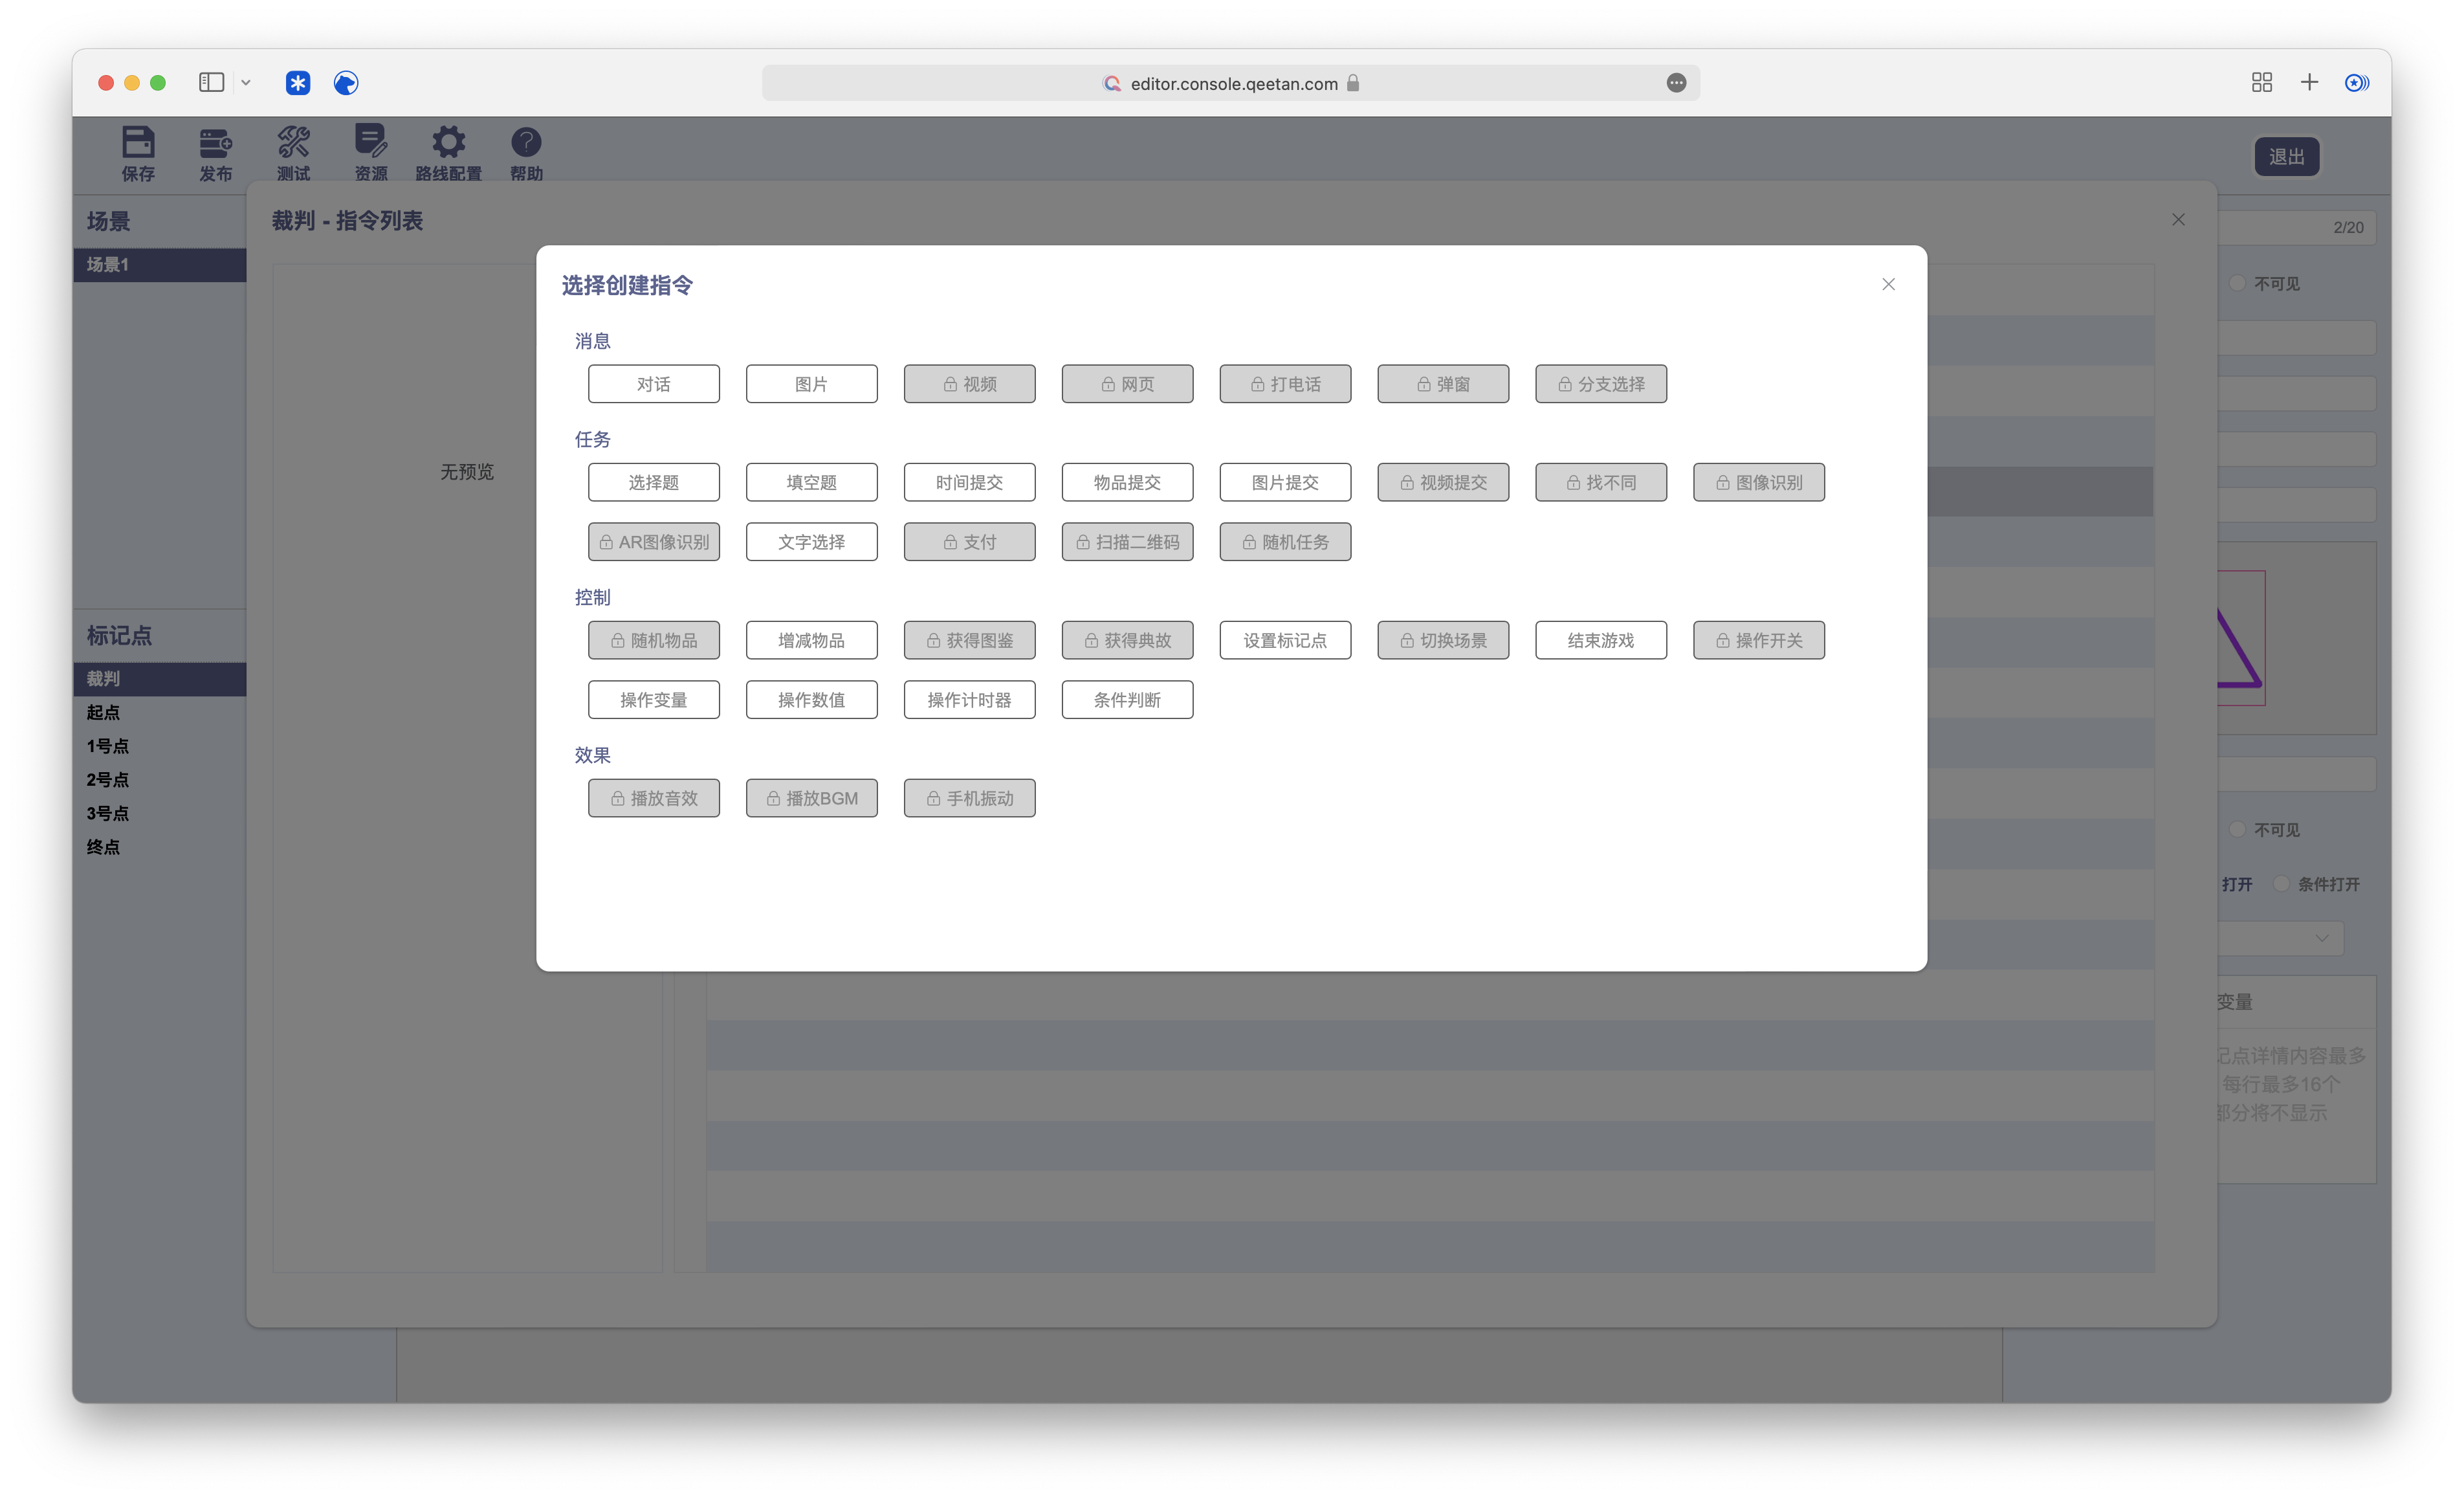Open the Test (测试) tool icon

293,143
